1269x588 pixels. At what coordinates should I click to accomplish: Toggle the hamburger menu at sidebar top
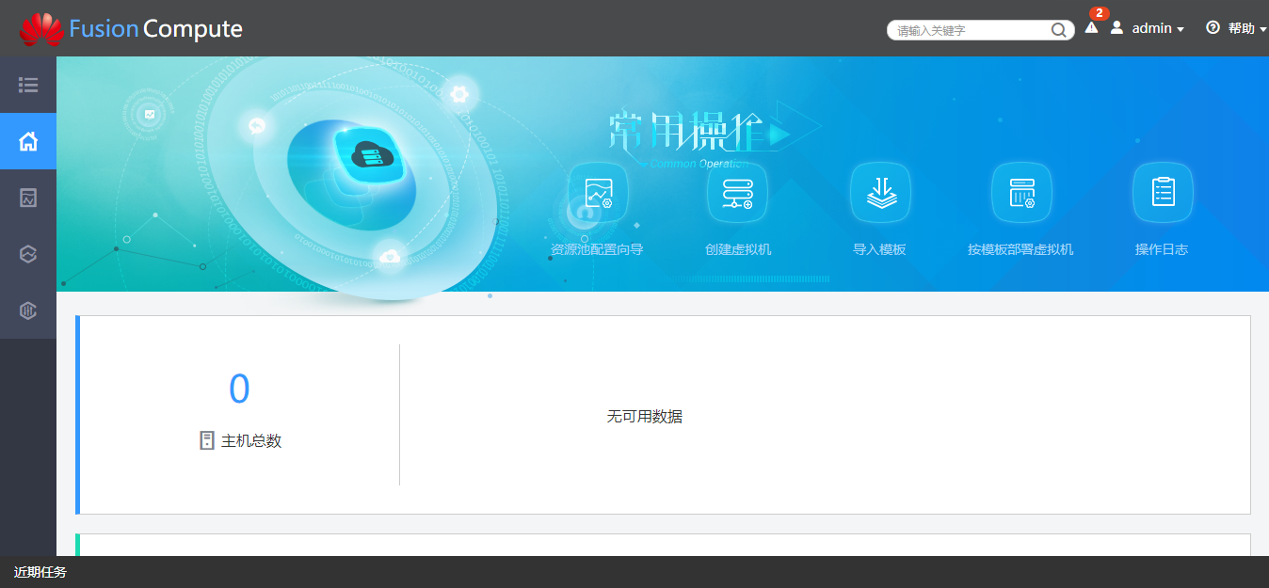pos(27,85)
